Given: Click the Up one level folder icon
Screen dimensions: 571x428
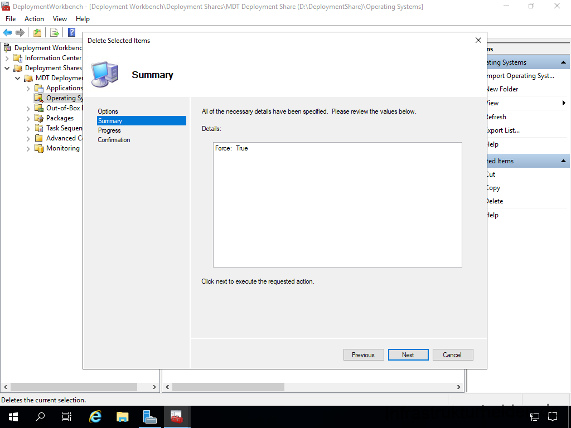Looking at the screenshot, I should point(37,33).
